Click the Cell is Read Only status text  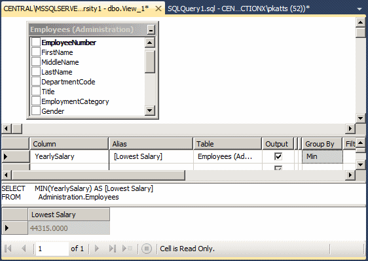click(187, 249)
